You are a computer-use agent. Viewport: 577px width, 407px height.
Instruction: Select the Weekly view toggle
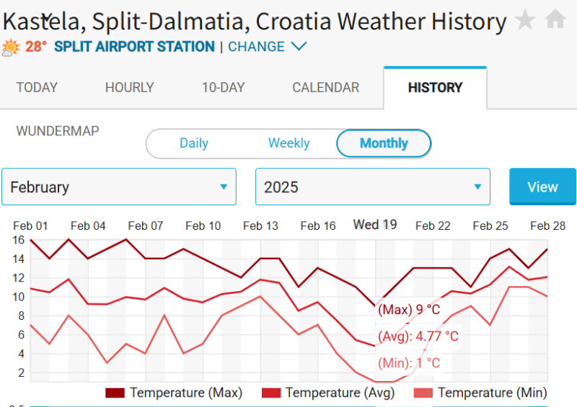click(x=288, y=143)
